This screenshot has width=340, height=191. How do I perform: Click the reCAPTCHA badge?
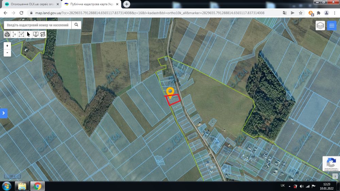point(331,164)
